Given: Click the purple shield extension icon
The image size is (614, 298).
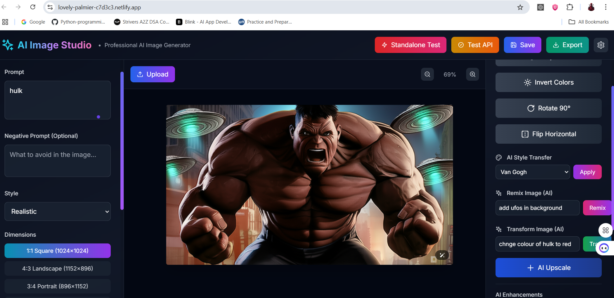Looking at the screenshot, I should [x=555, y=7].
